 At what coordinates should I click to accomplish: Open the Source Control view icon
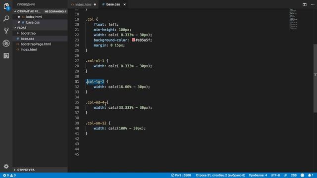coord(6,31)
